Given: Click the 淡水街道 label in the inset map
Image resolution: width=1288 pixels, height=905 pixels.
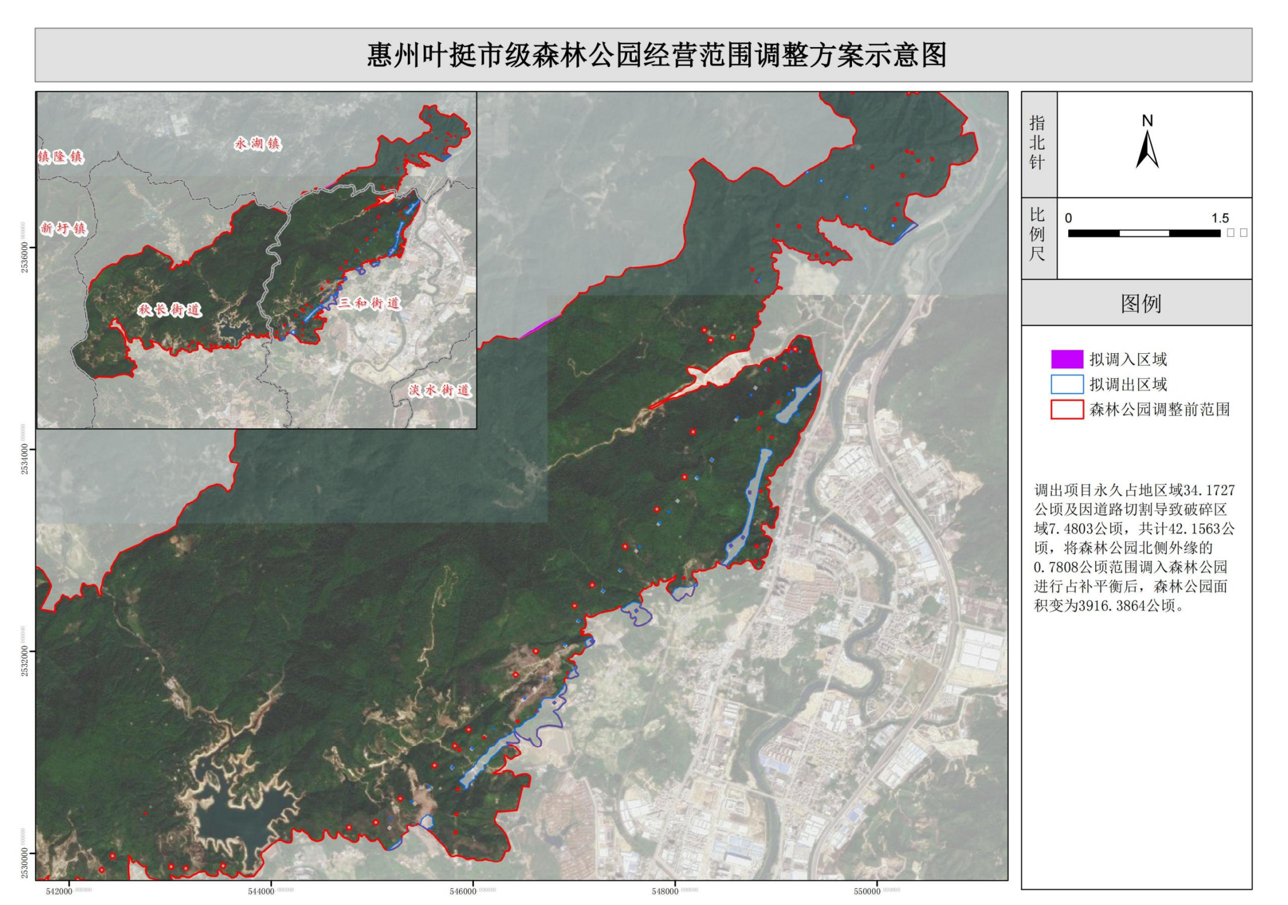Looking at the screenshot, I should click(x=439, y=391).
